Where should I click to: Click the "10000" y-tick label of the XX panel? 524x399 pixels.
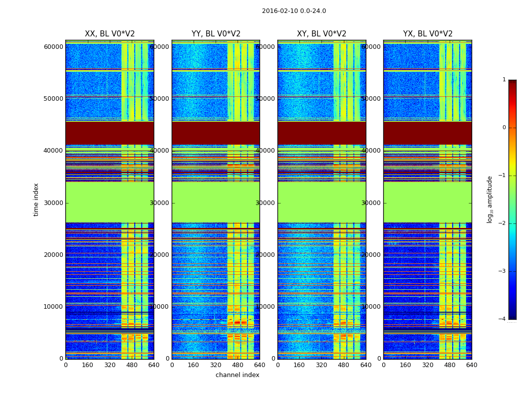tap(53, 307)
